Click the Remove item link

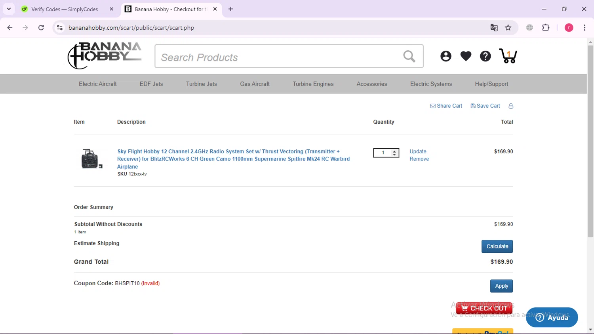[419, 159]
